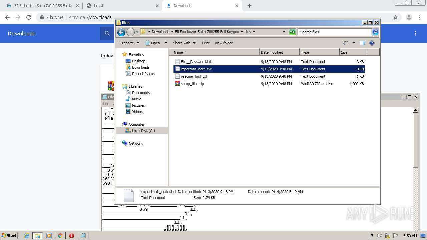Close the href.li tab

point(157,6)
